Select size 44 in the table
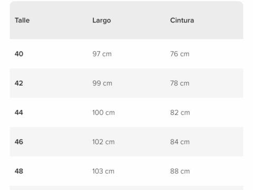 19,113
